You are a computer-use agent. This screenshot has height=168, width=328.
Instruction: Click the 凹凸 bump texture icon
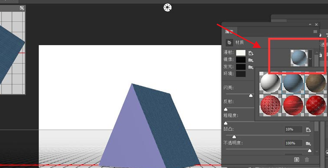pos(308,130)
